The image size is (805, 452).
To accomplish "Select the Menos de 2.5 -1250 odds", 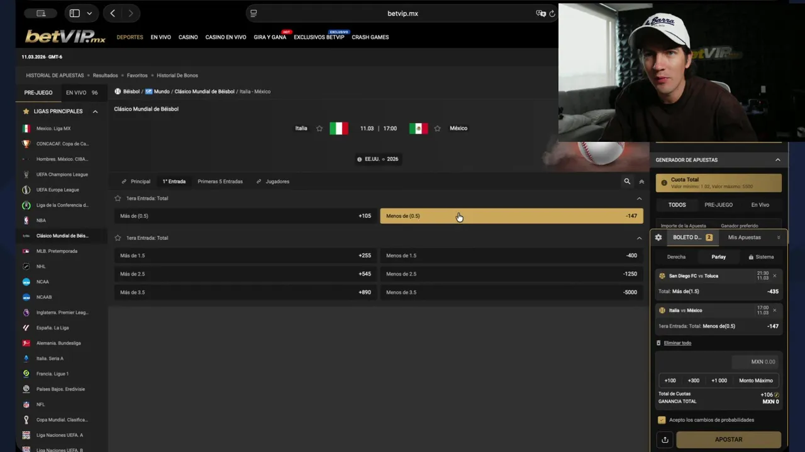I will click(511, 274).
